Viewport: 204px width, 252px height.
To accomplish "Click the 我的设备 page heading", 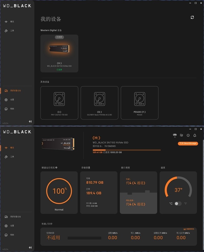I will point(51,19).
